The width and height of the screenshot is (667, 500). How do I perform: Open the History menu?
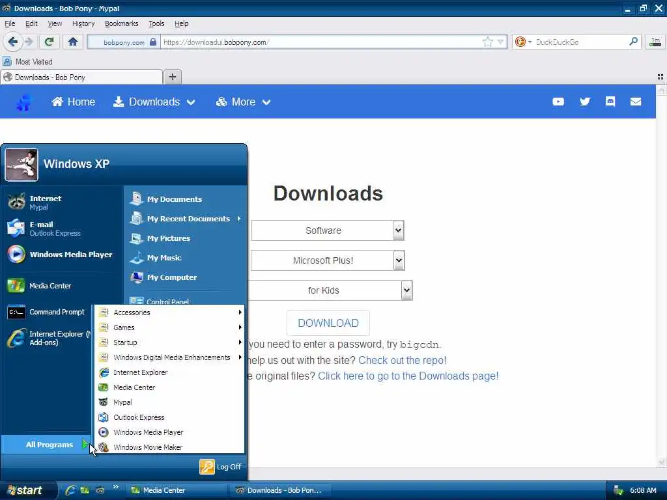click(x=83, y=23)
